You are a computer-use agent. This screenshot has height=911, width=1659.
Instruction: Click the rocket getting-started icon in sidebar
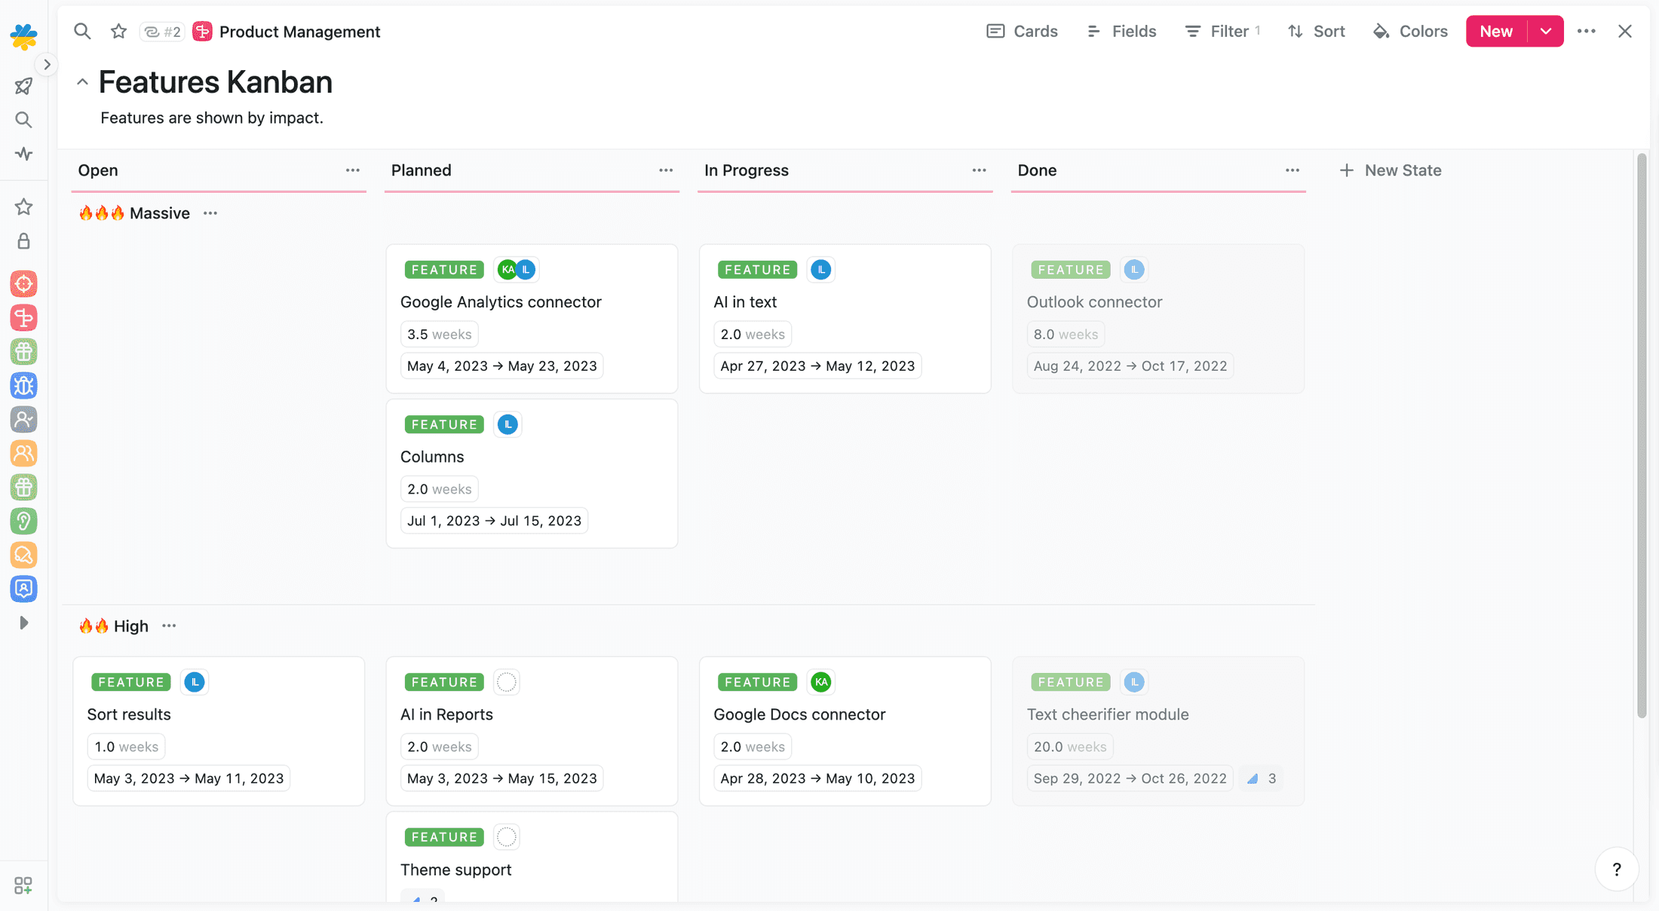tap(23, 86)
